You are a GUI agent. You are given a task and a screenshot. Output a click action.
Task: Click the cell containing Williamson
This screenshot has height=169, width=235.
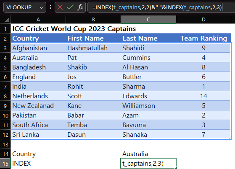148,106
